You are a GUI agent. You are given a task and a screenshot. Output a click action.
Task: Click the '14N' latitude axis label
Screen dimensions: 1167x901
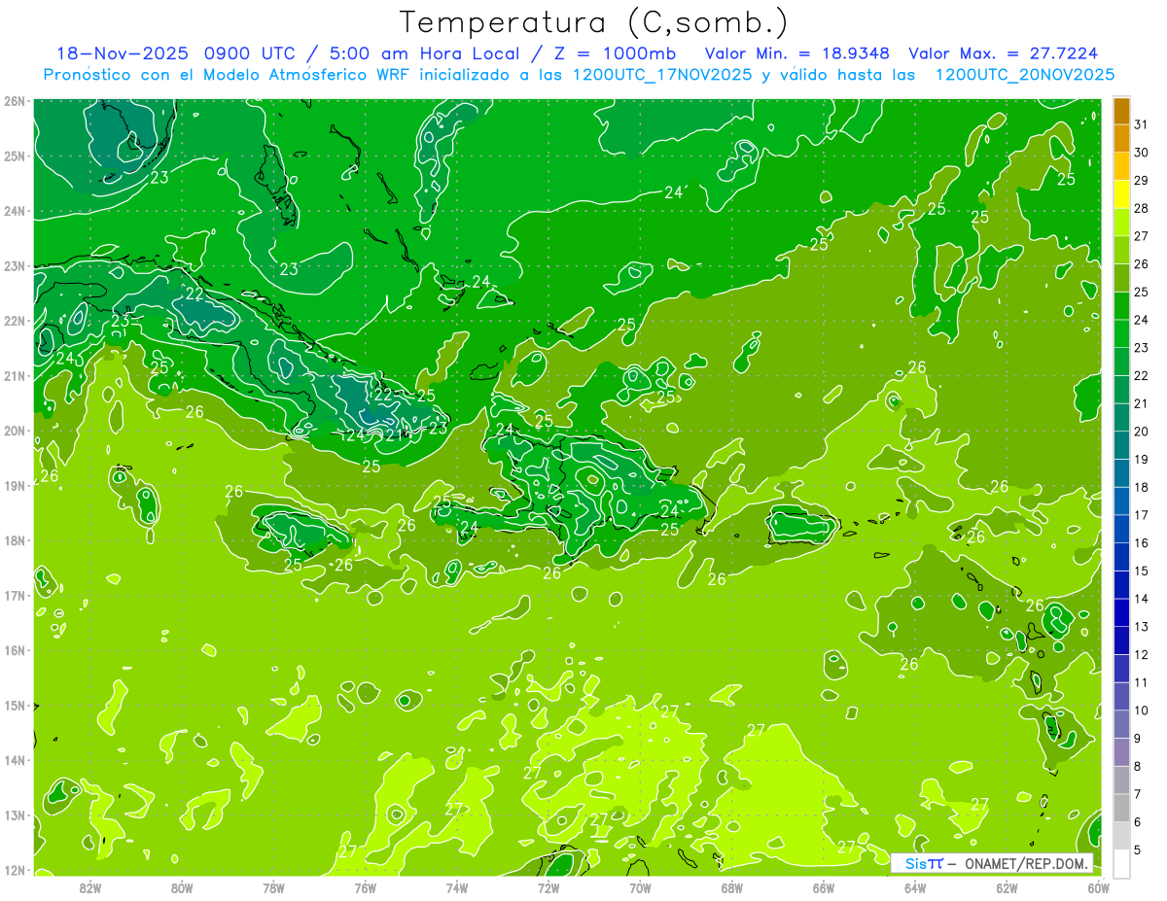[15, 760]
